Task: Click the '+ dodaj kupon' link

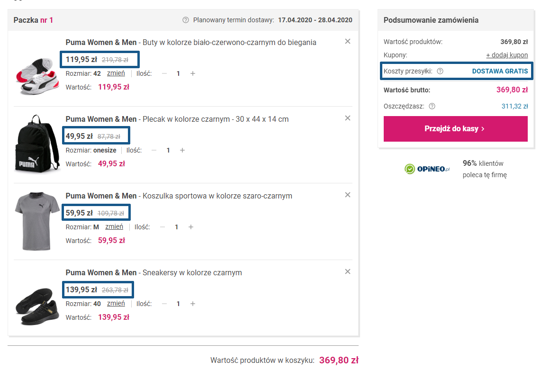Action: click(507, 55)
